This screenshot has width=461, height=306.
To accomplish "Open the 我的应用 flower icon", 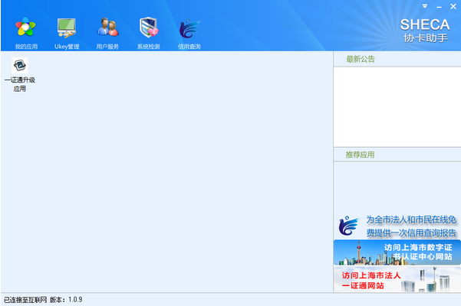I will point(26,27).
